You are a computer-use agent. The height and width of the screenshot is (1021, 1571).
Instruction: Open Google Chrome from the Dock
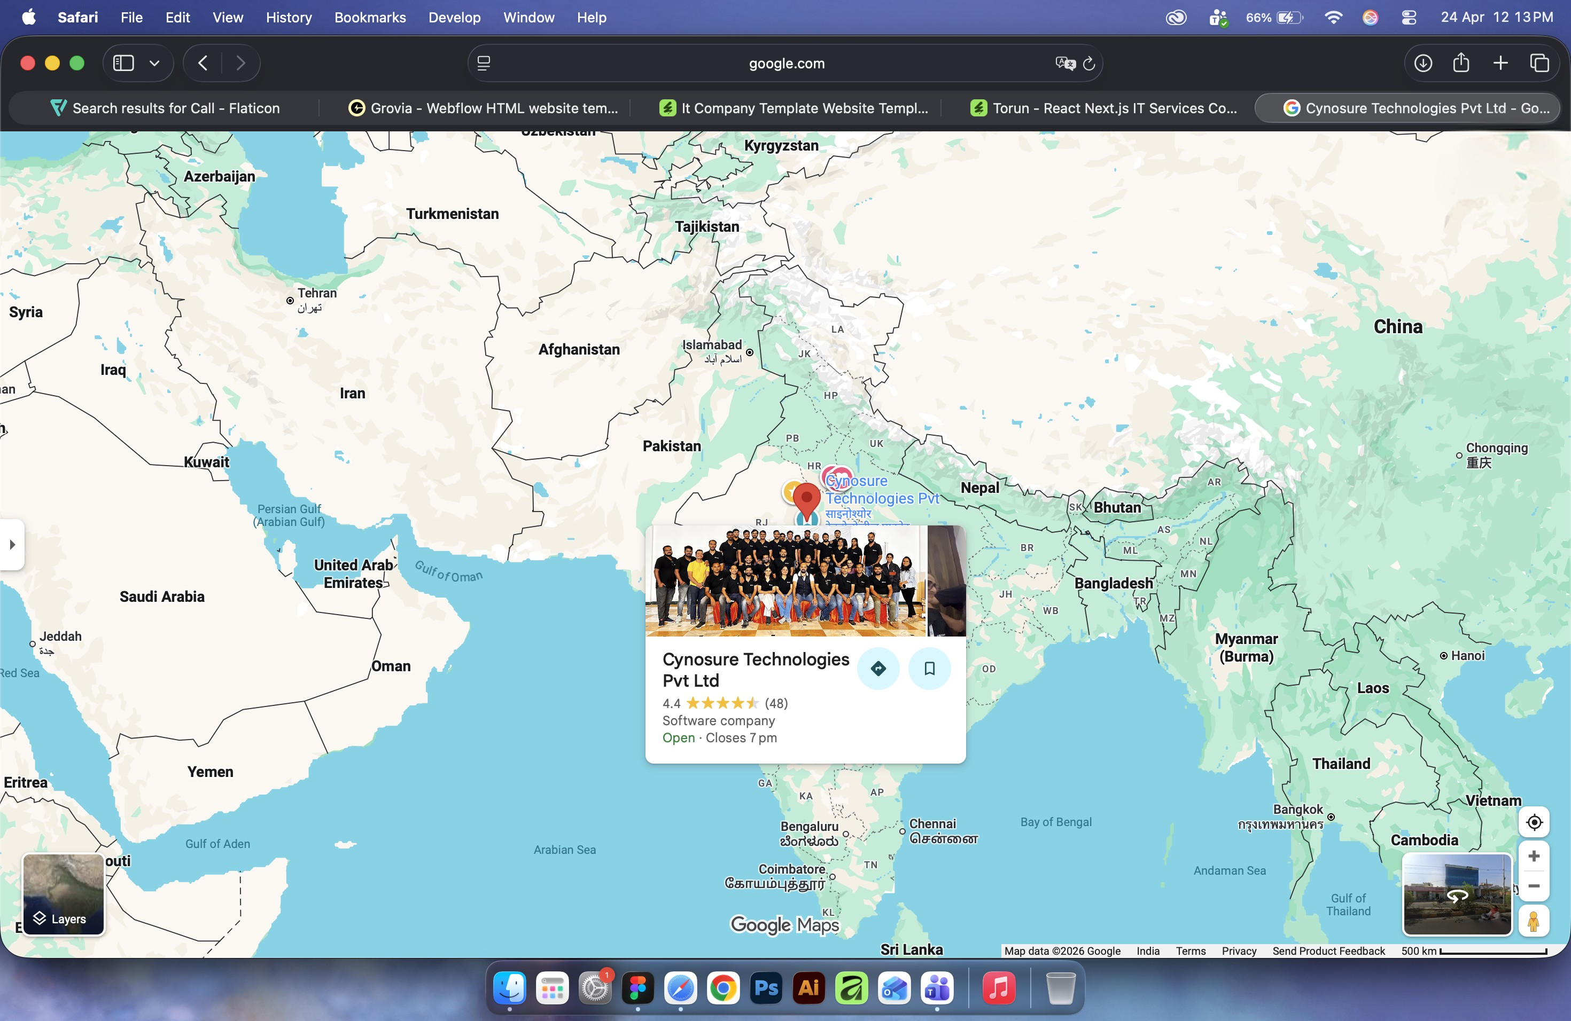(723, 988)
